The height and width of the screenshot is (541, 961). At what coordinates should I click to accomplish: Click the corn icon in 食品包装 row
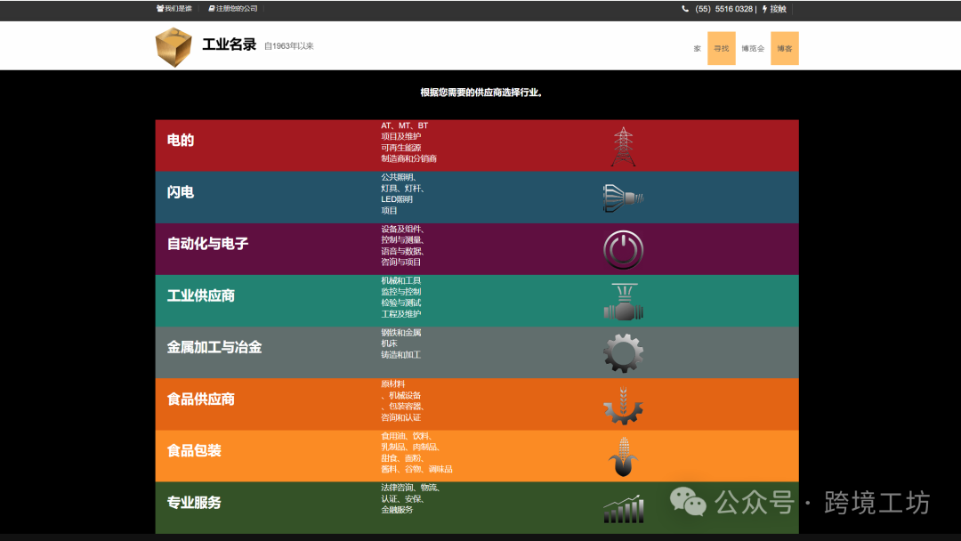[x=623, y=456]
